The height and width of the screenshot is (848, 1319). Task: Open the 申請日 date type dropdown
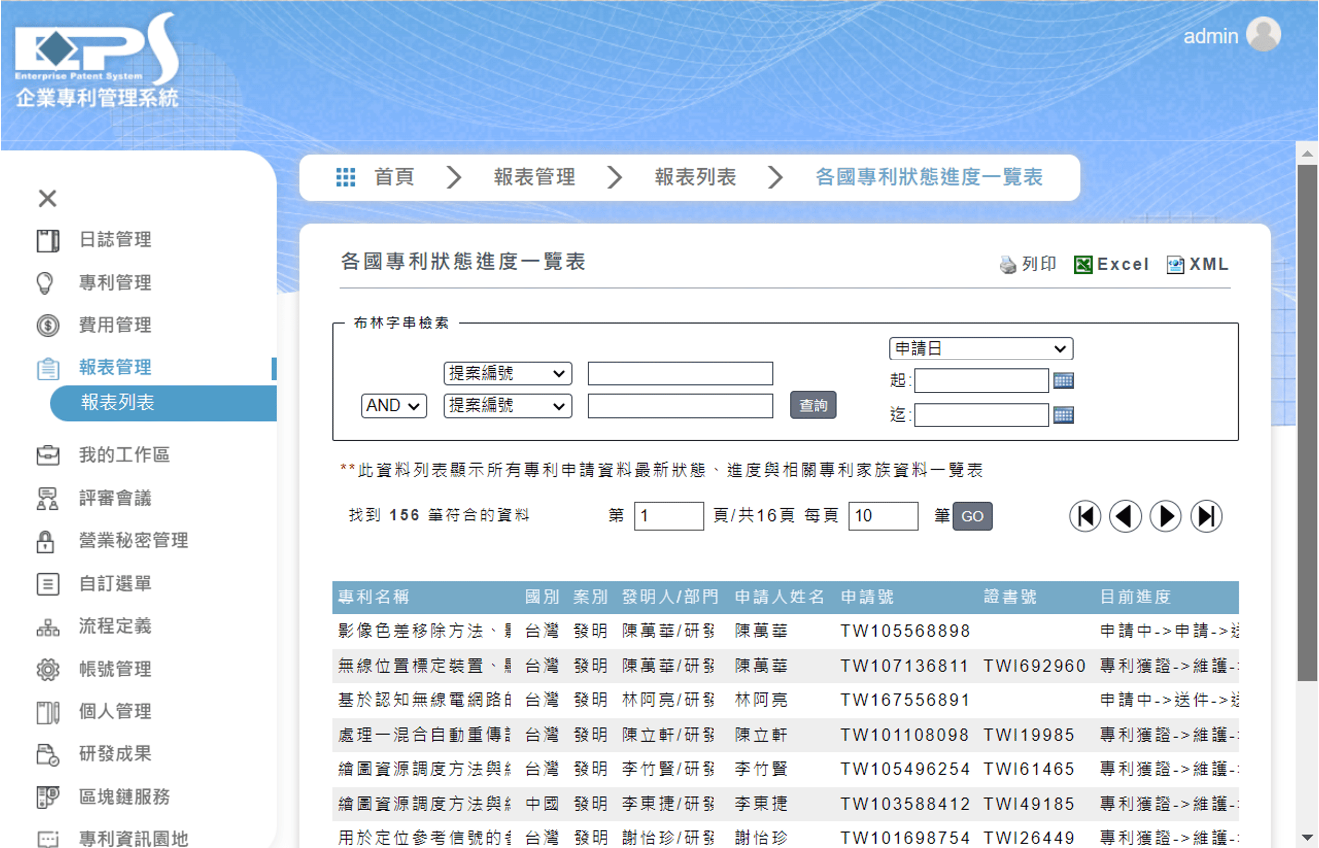coord(981,348)
